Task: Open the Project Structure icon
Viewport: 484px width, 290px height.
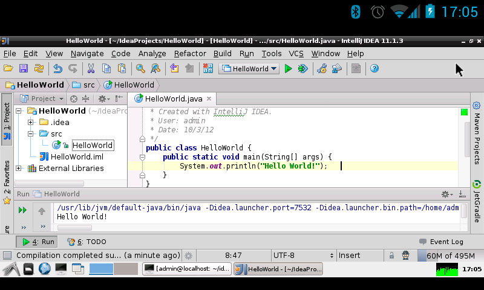Action: [337, 68]
